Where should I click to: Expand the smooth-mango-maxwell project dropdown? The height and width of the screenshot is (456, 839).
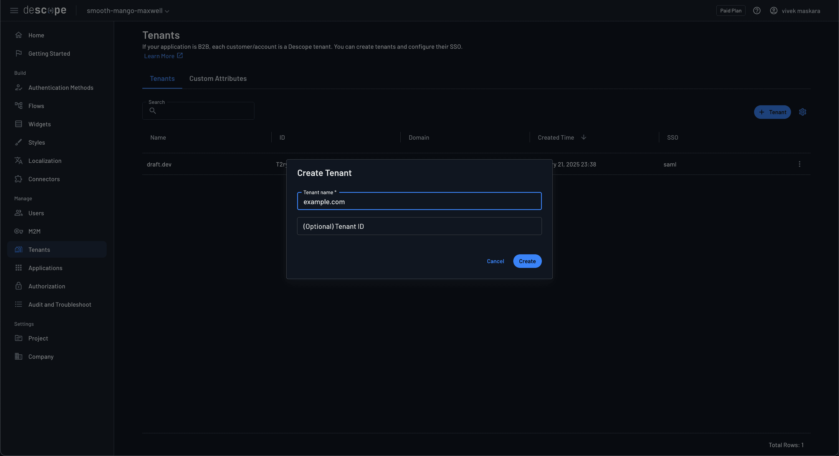[128, 11]
